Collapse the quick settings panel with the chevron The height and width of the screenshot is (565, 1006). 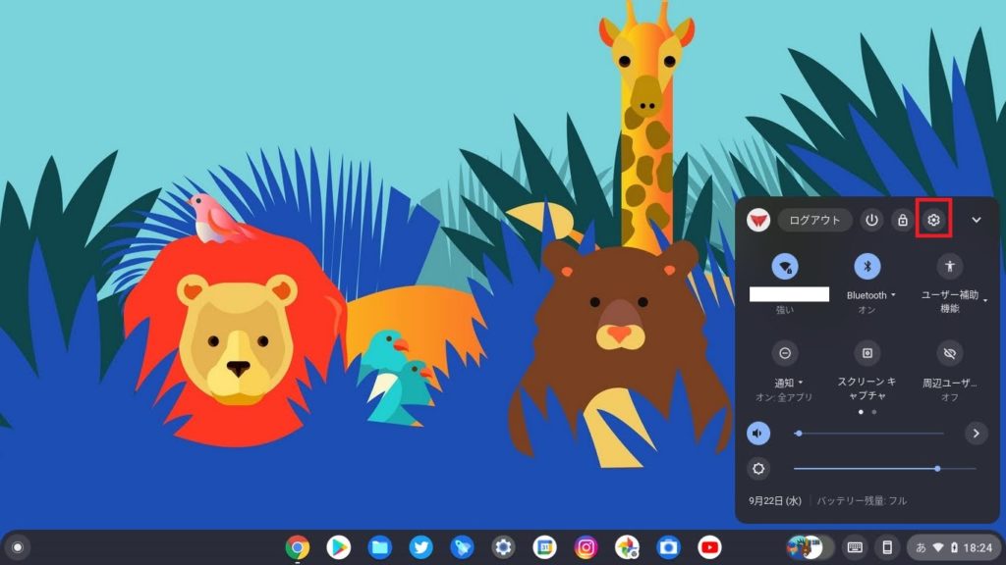[x=976, y=221]
